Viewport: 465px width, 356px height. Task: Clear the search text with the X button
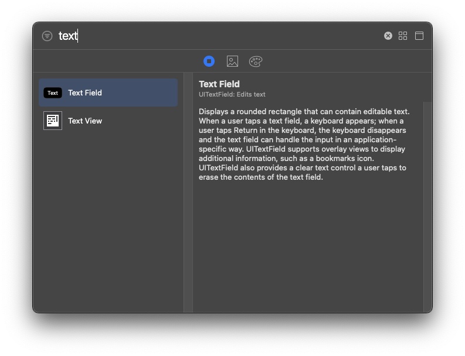pyautogui.click(x=388, y=36)
